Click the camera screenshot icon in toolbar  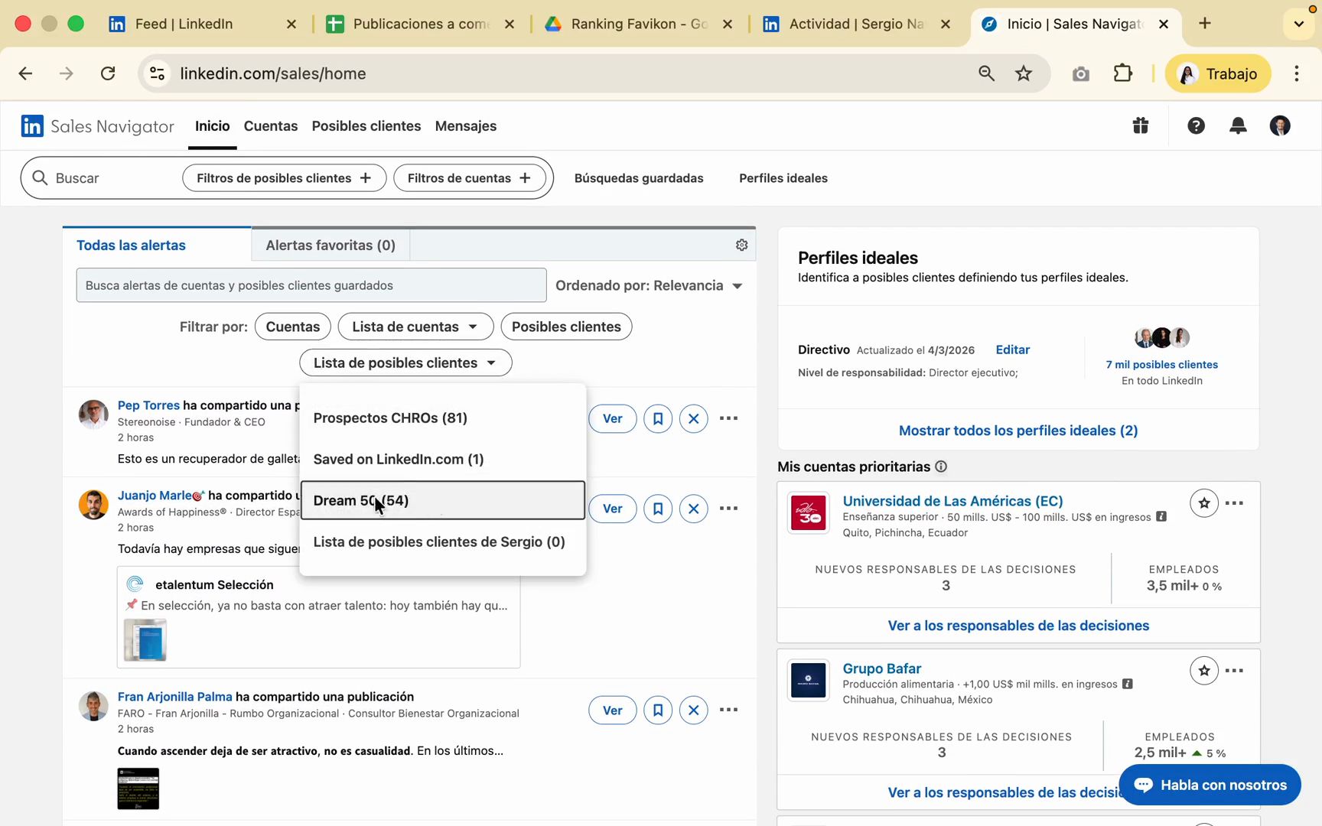pos(1080,74)
